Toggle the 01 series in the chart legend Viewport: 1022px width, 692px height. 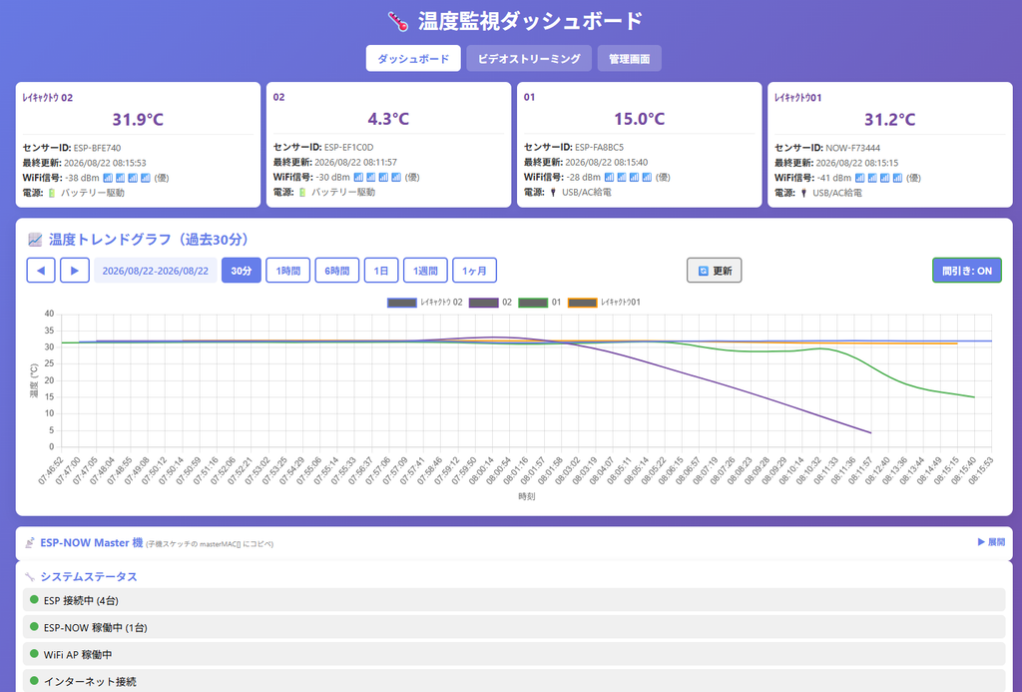pyautogui.click(x=540, y=303)
